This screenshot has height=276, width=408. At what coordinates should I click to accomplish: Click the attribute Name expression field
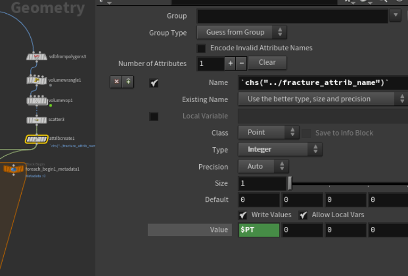(323, 83)
